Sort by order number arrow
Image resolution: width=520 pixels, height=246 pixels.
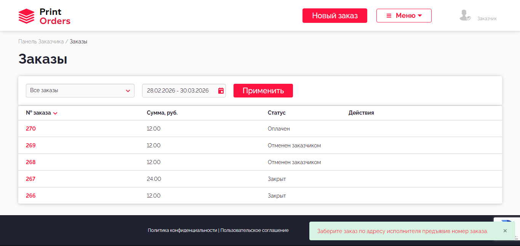tap(56, 113)
